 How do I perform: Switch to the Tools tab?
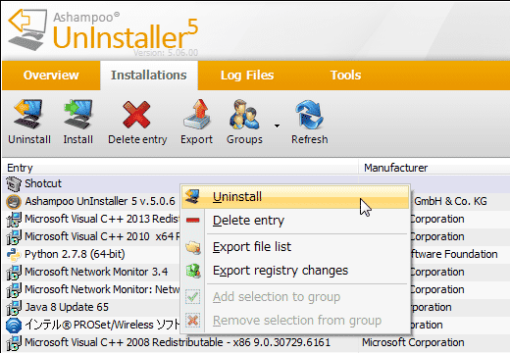coord(345,76)
